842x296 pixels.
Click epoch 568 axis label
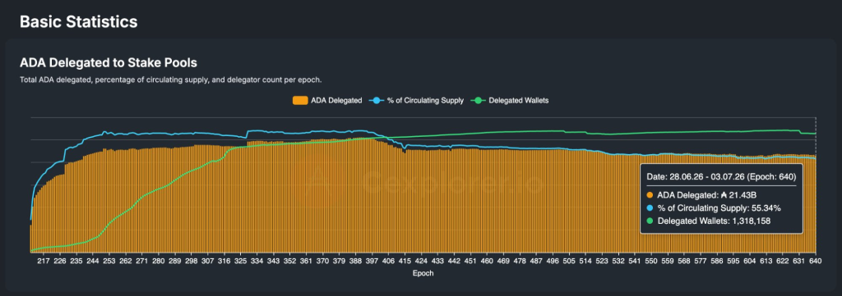pyautogui.click(x=683, y=262)
